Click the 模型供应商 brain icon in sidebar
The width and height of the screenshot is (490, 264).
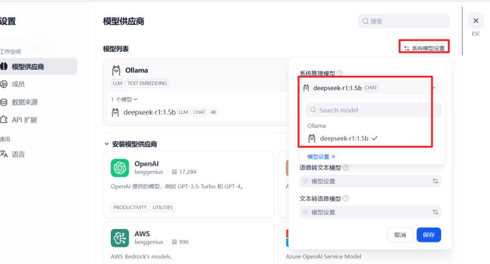[x=4, y=66]
